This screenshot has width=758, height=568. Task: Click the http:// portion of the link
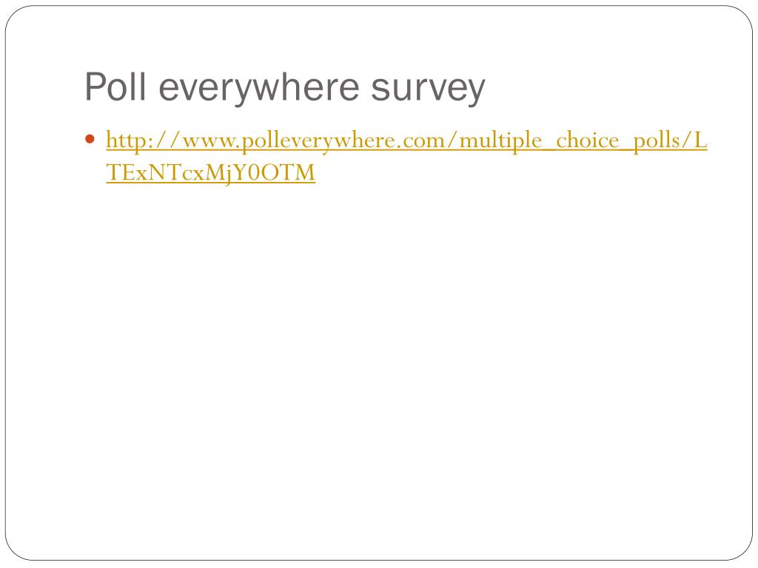(x=144, y=141)
